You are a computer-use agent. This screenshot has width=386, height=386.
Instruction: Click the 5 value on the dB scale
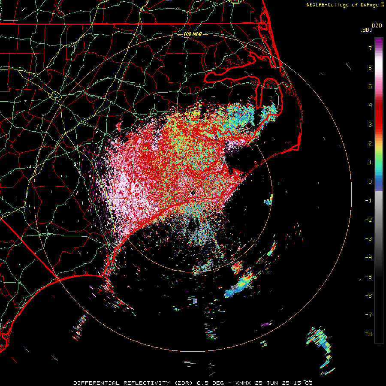[370, 86]
